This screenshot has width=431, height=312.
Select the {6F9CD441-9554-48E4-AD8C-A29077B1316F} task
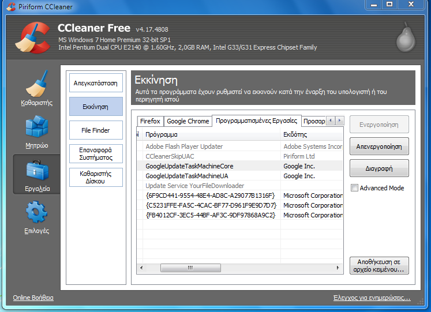point(239,196)
